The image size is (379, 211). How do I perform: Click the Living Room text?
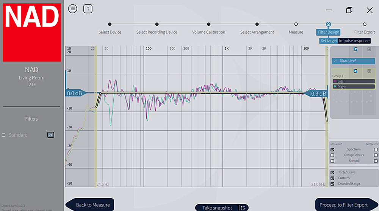click(32, 78)
